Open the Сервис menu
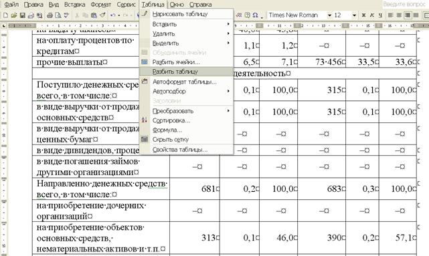 coord(126,5)
